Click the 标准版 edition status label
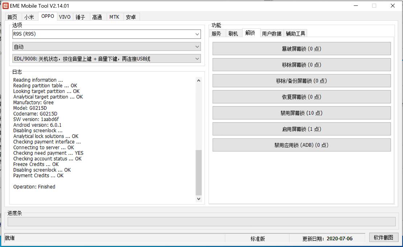Image resolution: width=403 pixels, height=247 pixels. coord(258,239)
